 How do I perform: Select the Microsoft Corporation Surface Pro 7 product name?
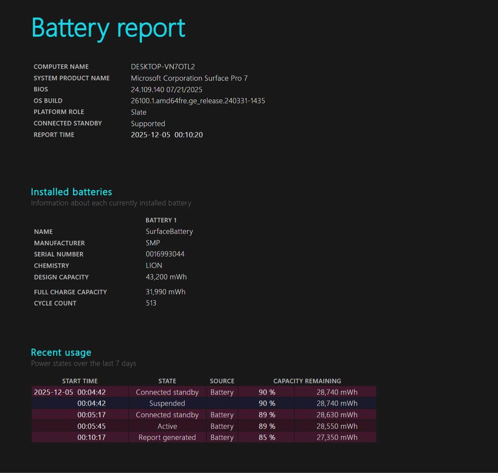(x=190, y=78)
